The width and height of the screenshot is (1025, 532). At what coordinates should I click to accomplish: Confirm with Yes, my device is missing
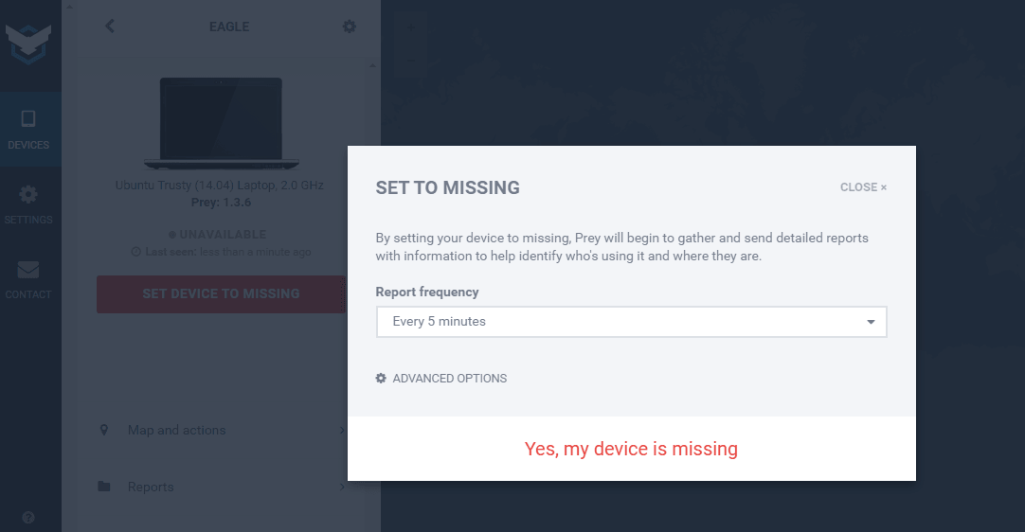[x=631, y=449]
